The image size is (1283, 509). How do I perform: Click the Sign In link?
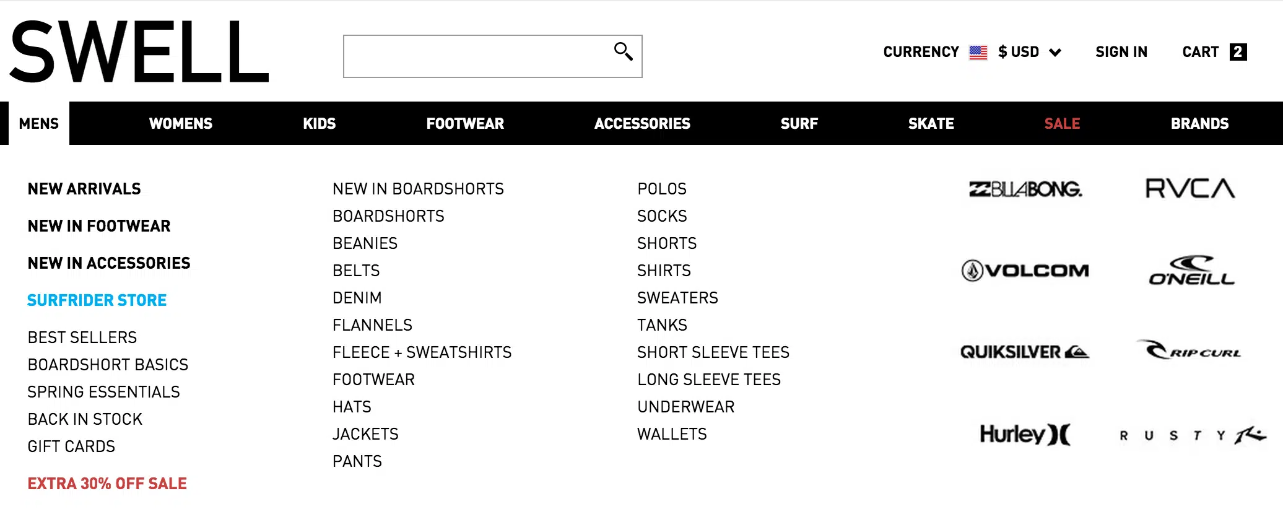pyautogui.click(x=1121, y=52)
